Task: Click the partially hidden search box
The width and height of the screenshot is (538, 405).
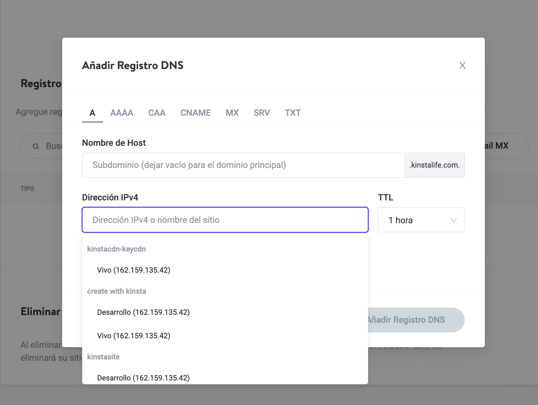Action: 52,146
